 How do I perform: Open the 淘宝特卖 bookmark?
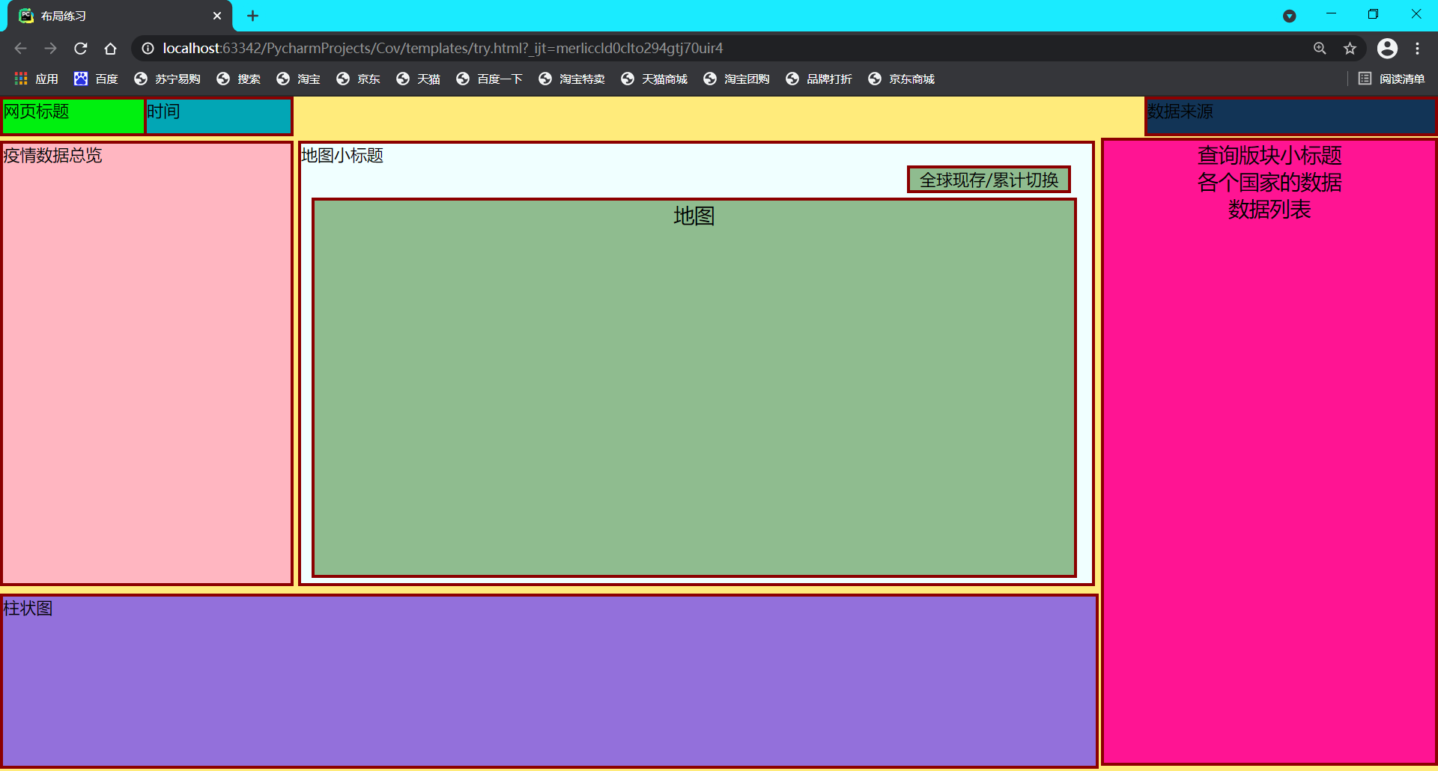571,79
